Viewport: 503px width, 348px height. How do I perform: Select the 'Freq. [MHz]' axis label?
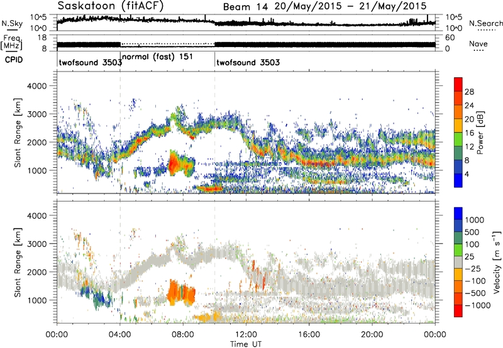tap(11, 43)
